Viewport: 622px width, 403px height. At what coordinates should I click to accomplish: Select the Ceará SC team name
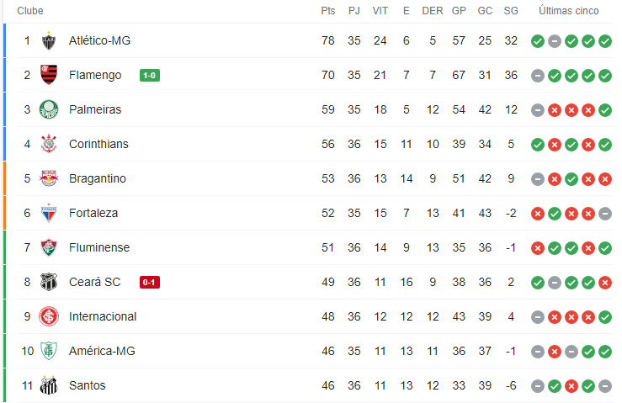(x=94, y=282)
